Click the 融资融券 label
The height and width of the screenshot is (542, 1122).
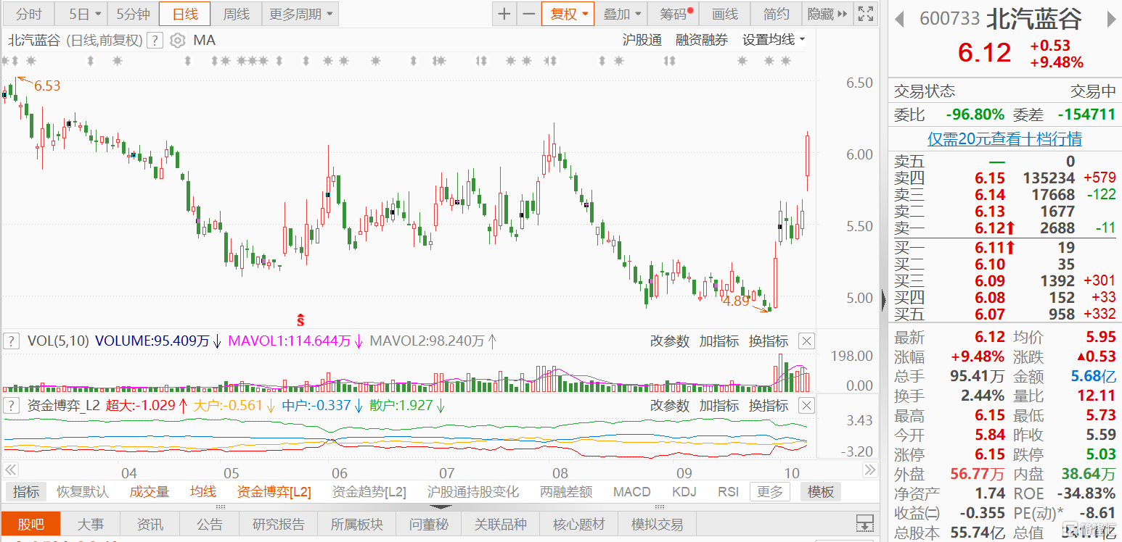click(702, 41)
